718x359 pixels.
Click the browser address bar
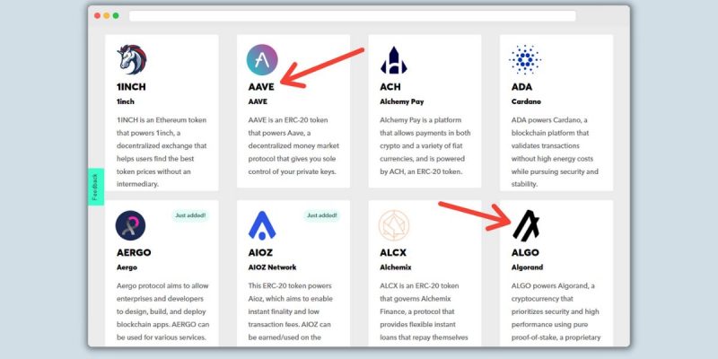(352, 16)
